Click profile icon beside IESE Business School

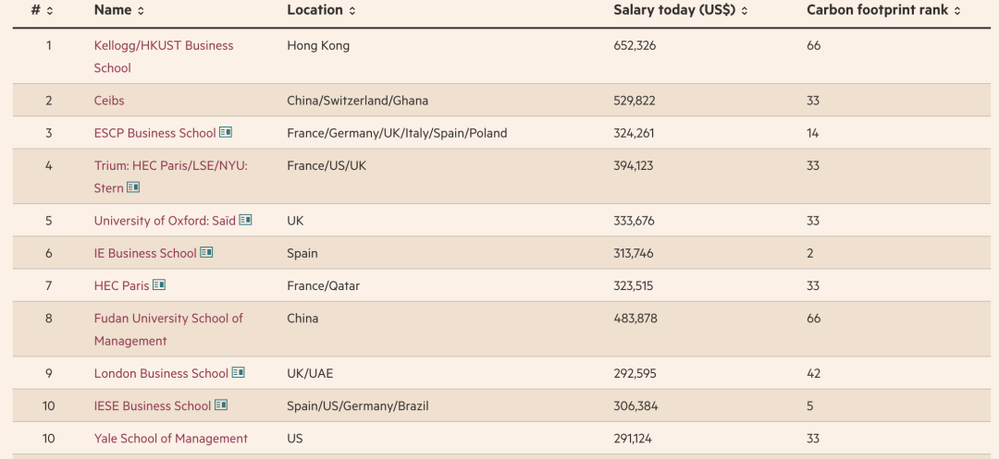(x=221, y=405)
